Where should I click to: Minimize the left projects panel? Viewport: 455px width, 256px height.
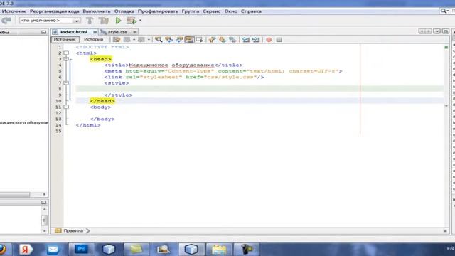pyautogui.click(x=44, y=32)
